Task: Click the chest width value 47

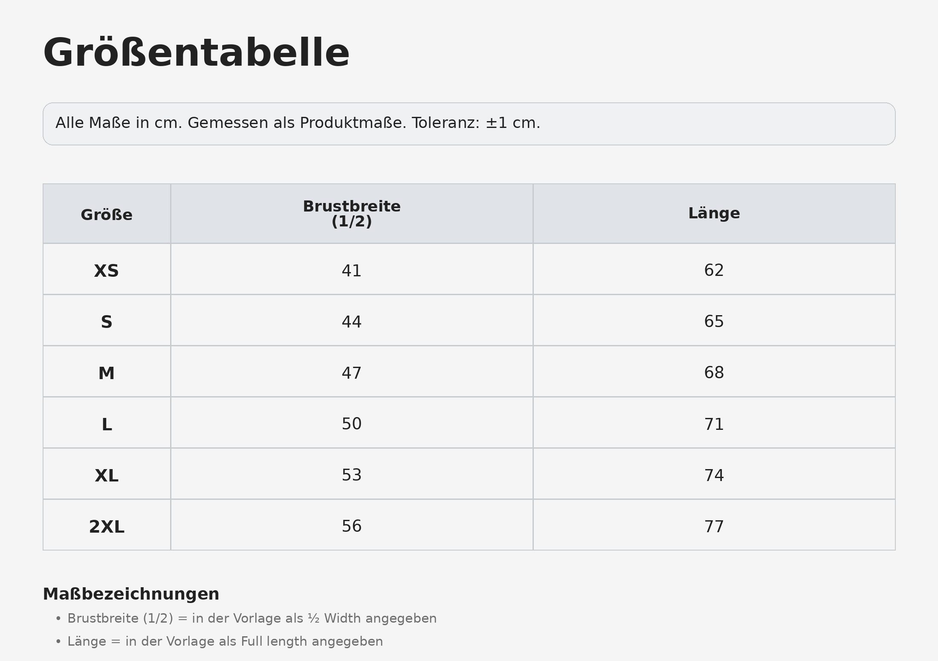Action: coord(352,373)
